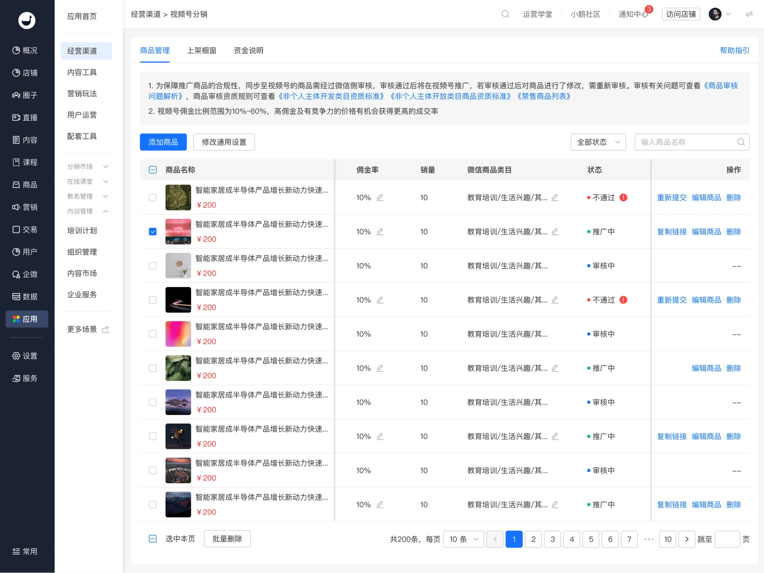Open the 数据 data sidebar icon
The width and height of the screenshot is (764, 573).
16,297
